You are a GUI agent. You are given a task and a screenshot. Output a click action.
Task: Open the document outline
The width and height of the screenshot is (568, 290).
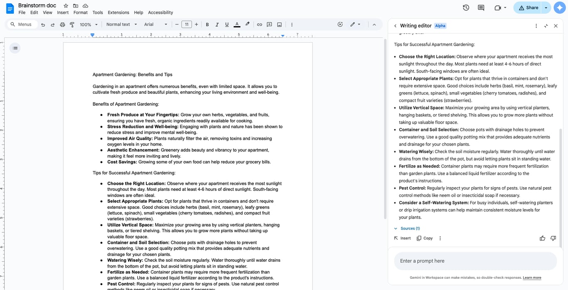pos(15,48)
